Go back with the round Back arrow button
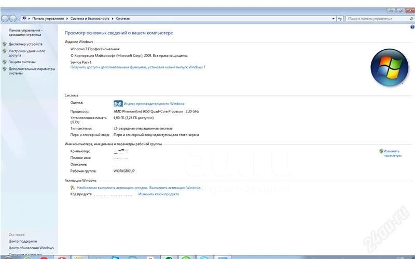 tap(5, 19)
